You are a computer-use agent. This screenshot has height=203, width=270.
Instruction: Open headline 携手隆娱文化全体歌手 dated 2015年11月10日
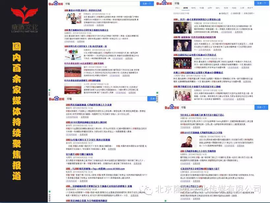tap(197, 87)
